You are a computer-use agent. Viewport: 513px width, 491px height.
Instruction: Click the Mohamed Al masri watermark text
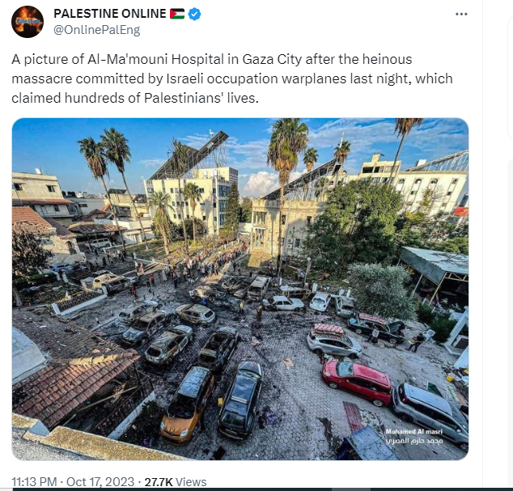[x=413, y=432]
